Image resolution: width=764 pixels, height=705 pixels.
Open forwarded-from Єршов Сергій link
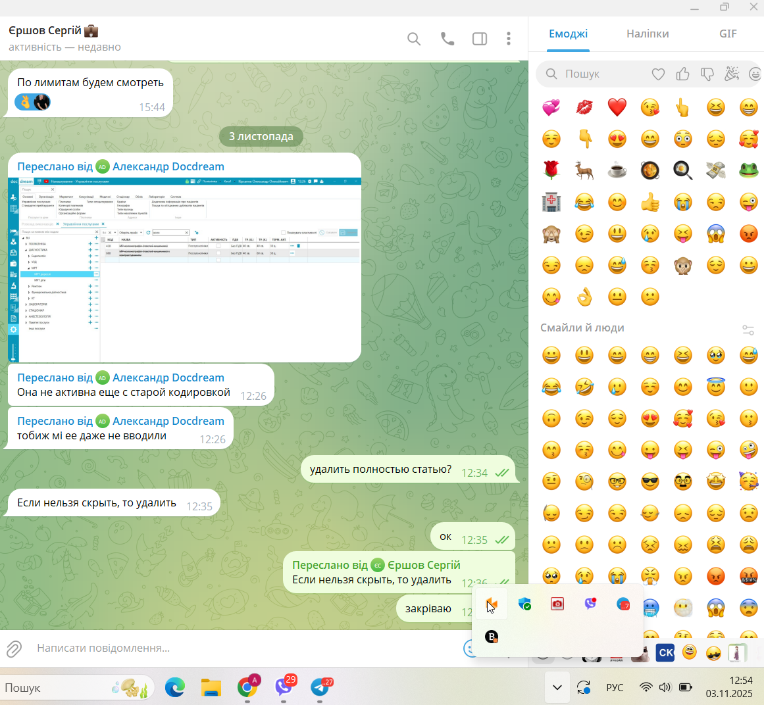pyautogui.click(x=423, y=565)
